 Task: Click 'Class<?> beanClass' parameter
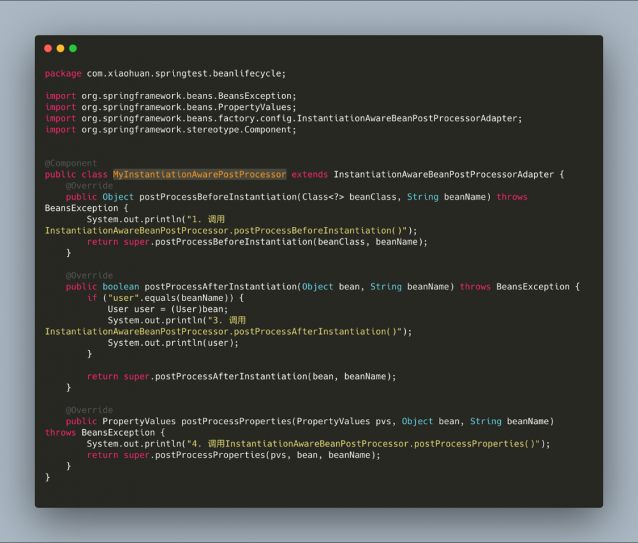point(349,197)
